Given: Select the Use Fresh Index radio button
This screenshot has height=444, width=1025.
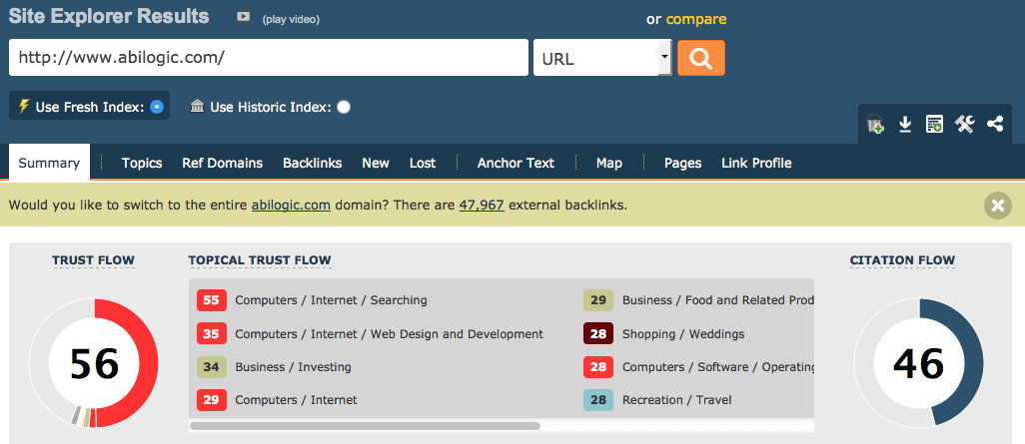Looking at the screenshot, I should click(x=157, y=107).
